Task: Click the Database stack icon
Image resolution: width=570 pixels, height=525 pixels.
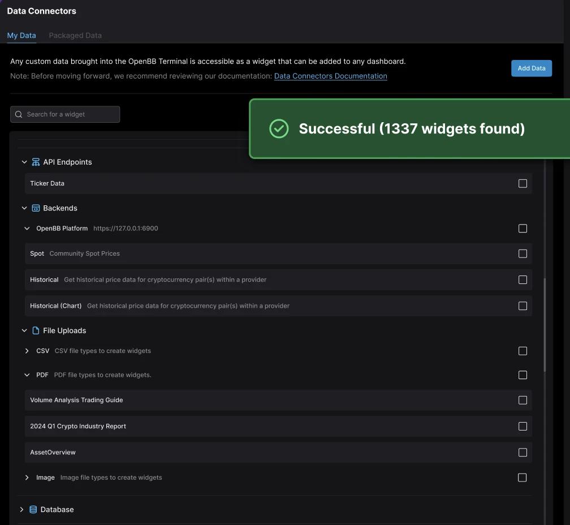Action: [33, 510]
